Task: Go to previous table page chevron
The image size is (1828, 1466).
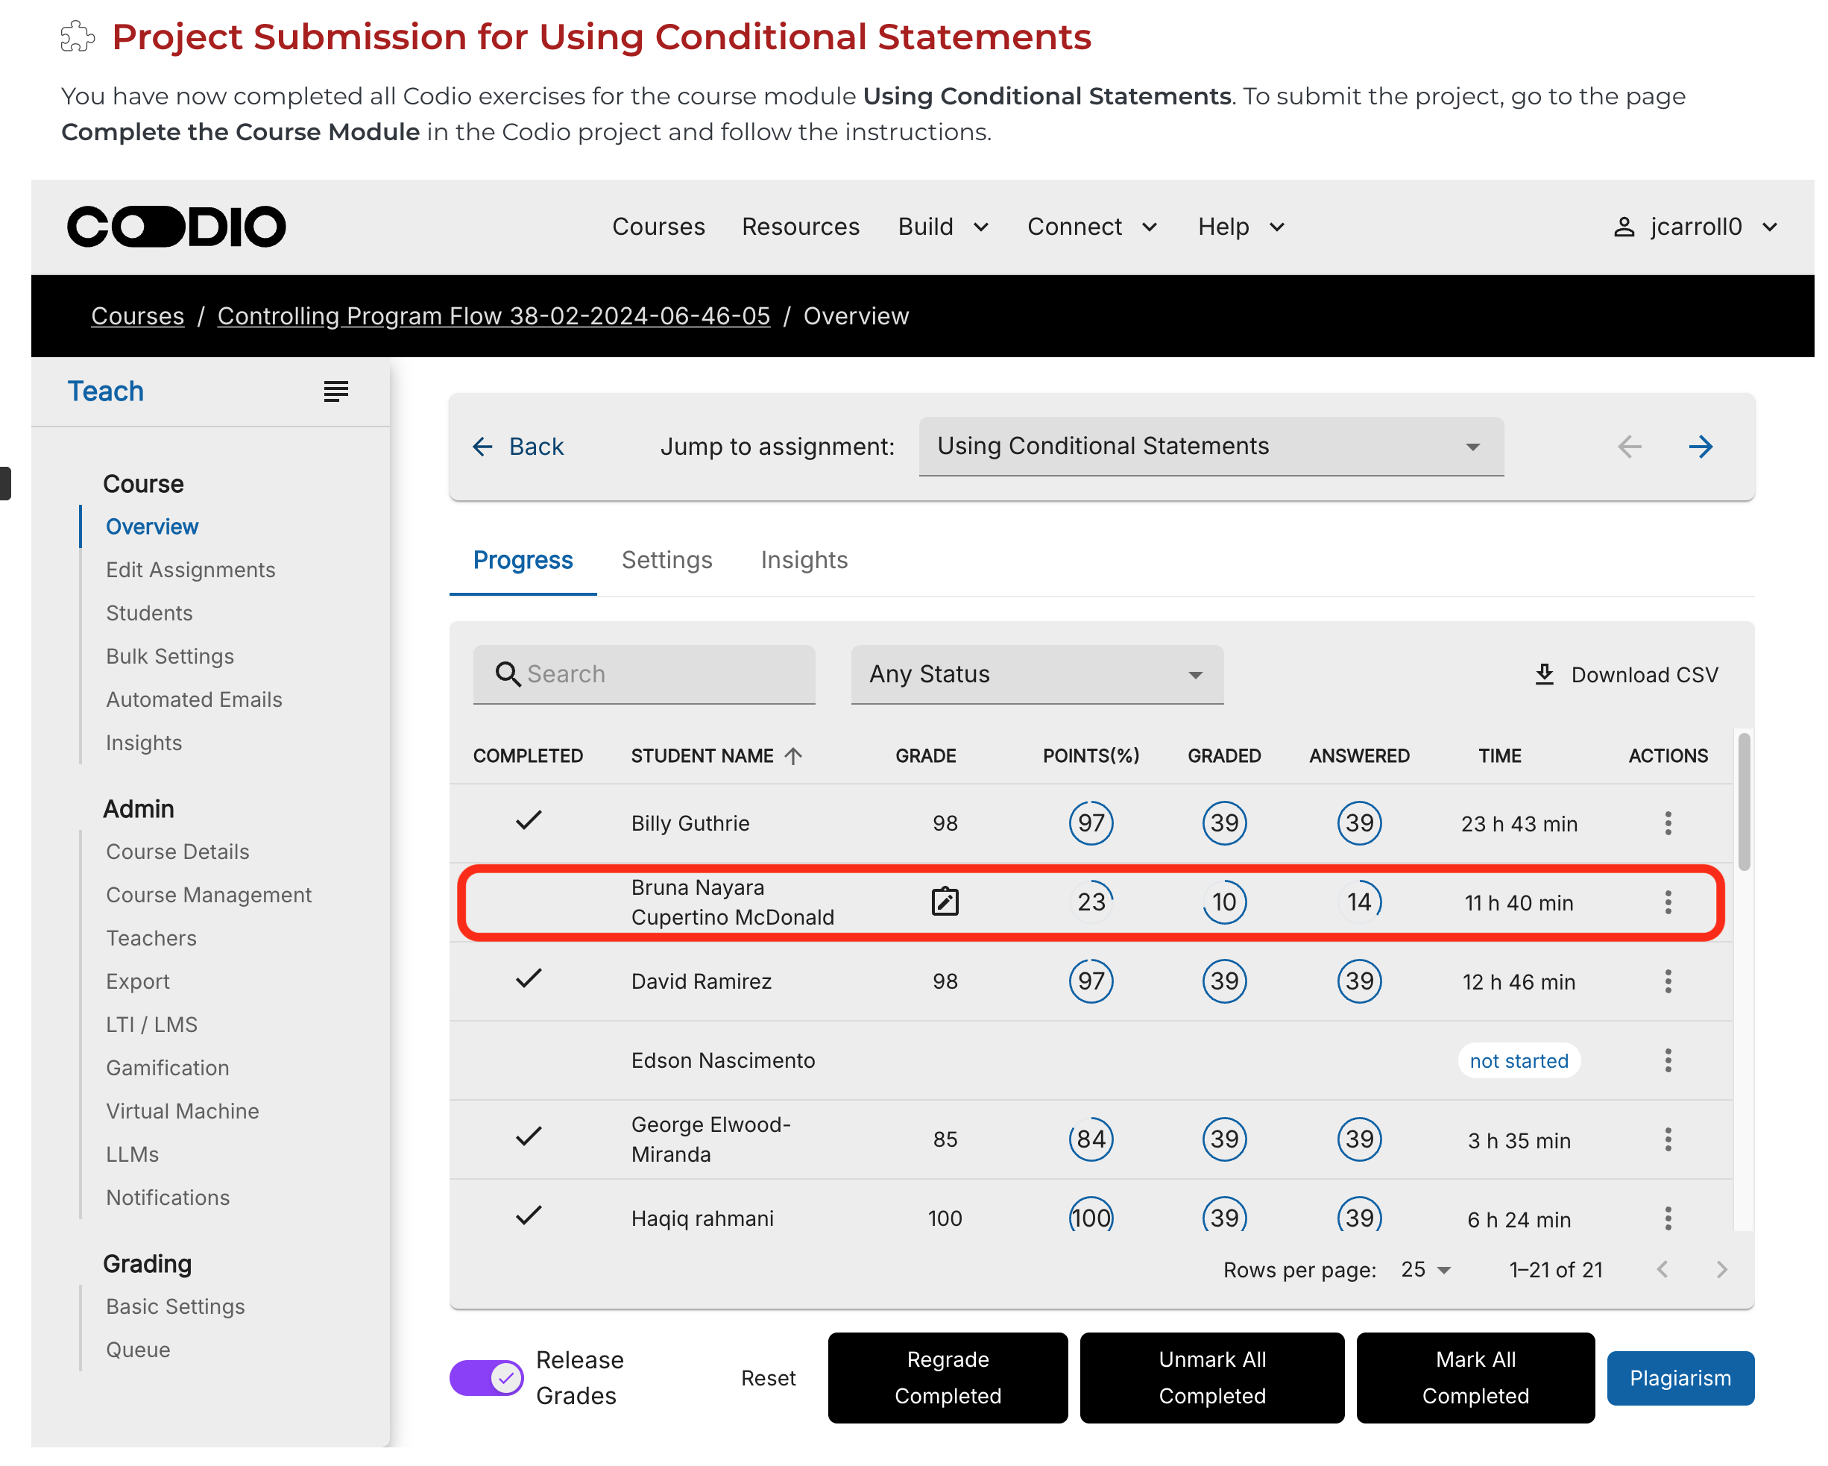Action: [x=1662, y=1269]
